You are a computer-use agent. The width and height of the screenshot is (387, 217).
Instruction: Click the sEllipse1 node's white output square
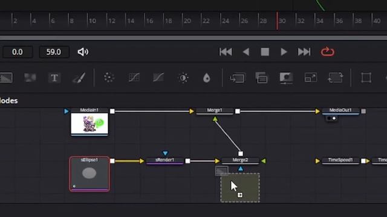[x=112, y=161]
